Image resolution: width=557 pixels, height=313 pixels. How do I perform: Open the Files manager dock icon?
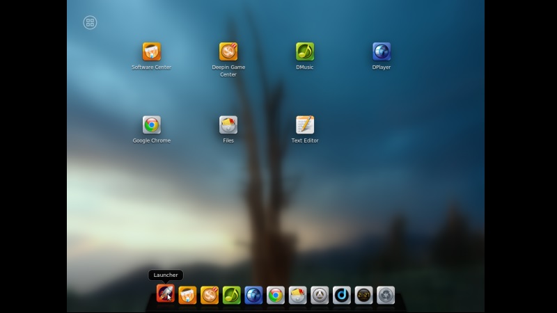coord(297,295)
